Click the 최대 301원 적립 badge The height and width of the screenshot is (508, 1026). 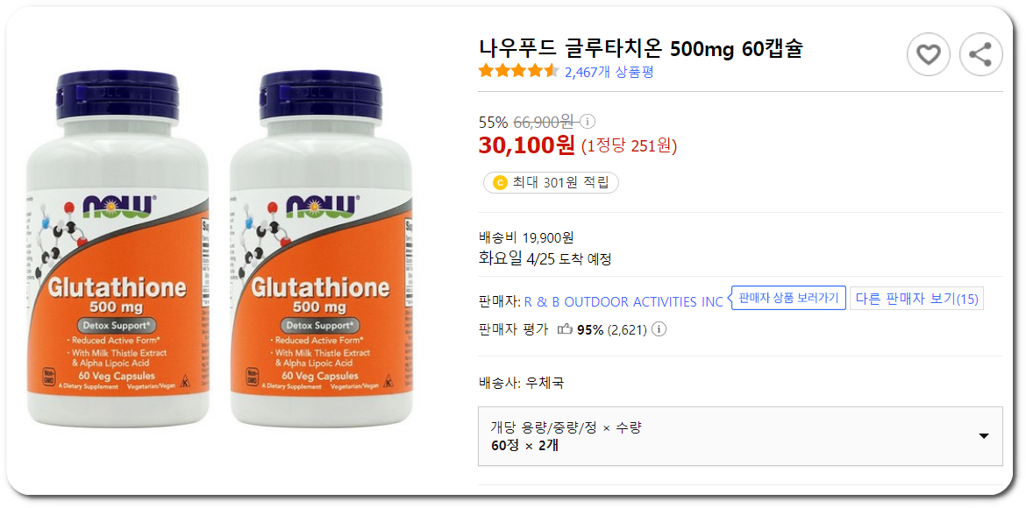pos(551,182)
